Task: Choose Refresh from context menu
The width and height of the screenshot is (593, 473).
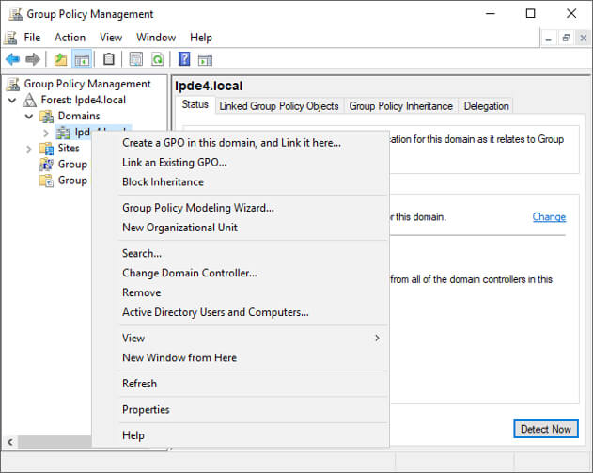Action: pos(241,384)
